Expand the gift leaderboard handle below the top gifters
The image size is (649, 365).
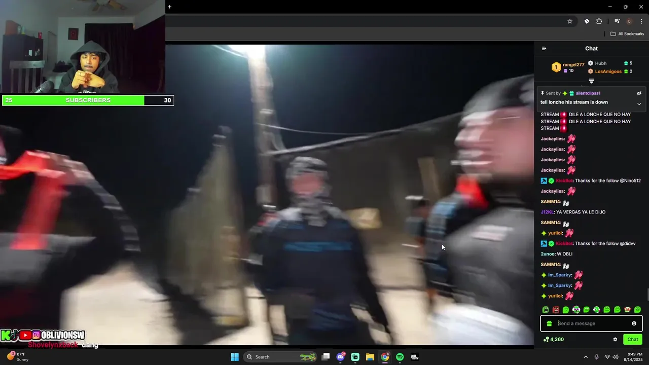[x=591, y=81]
